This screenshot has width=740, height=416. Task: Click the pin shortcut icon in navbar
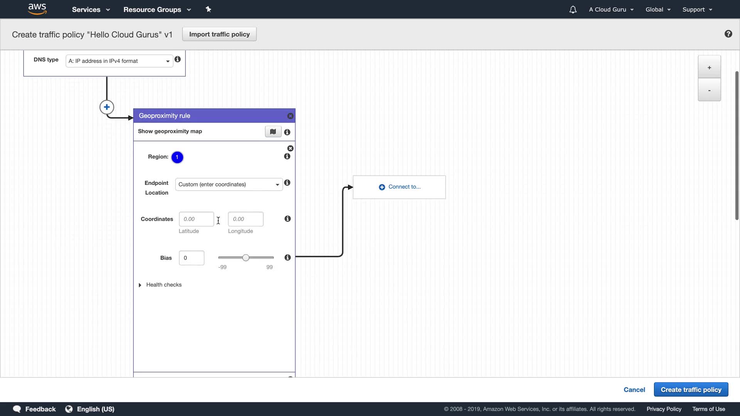click(x=209, y=9)
